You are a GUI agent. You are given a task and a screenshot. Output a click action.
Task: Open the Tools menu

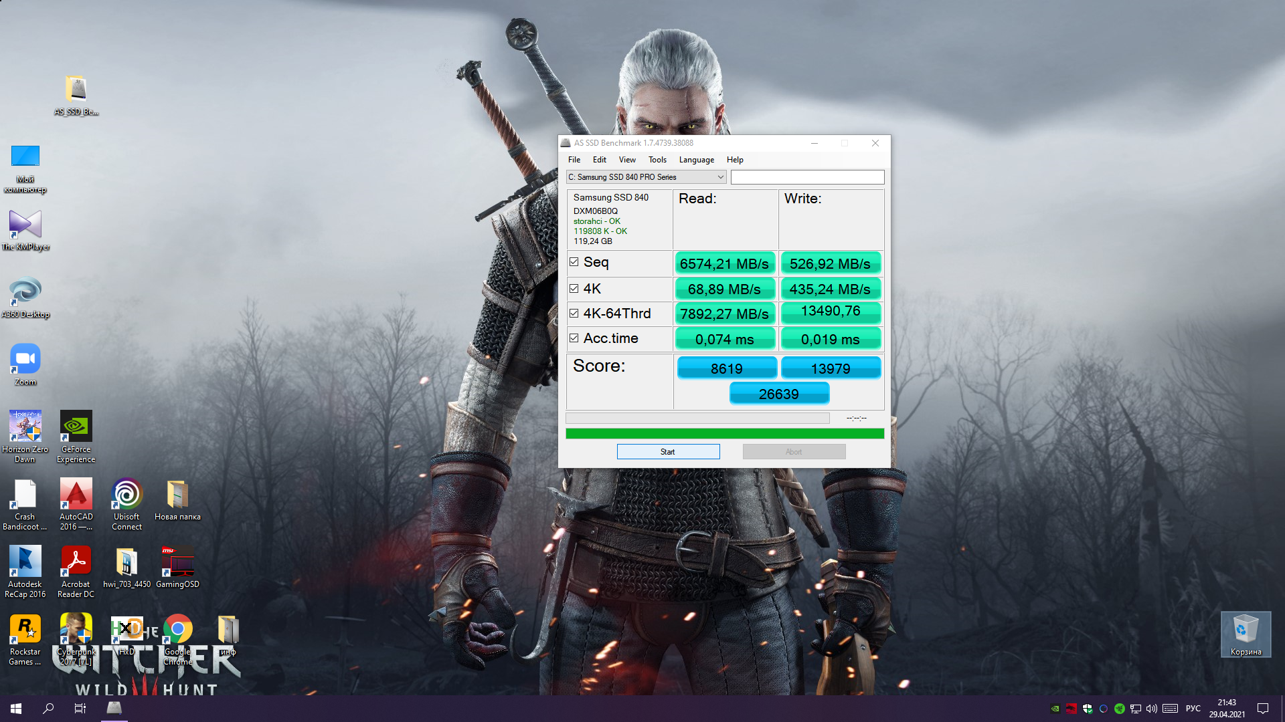click(657, 160)
